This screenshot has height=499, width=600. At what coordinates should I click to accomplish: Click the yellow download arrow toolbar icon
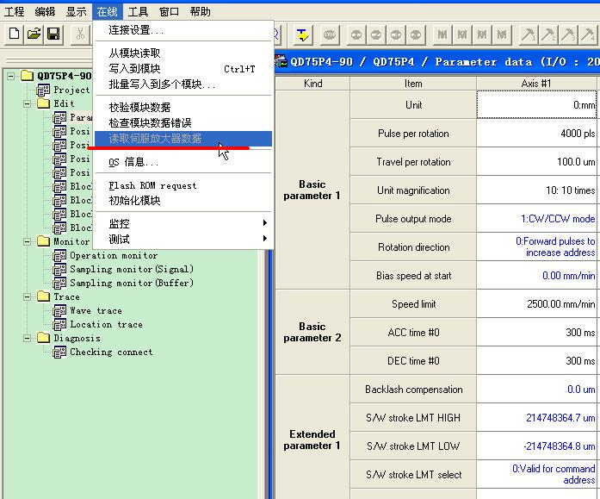(302, 34)
